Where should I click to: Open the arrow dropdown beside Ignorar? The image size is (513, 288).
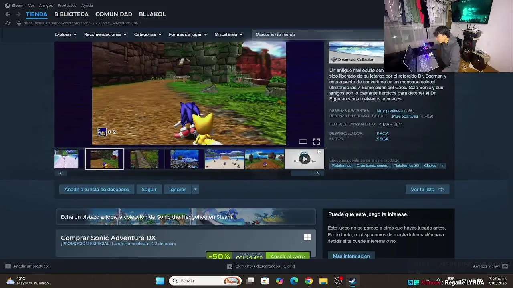pyautogui.click(x=195, y=189)
